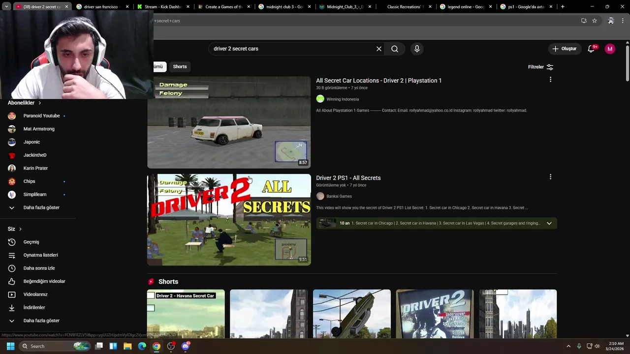Visit the Winning Indonesia channel
Screen dimensions: 630x354
pos(343,99)
